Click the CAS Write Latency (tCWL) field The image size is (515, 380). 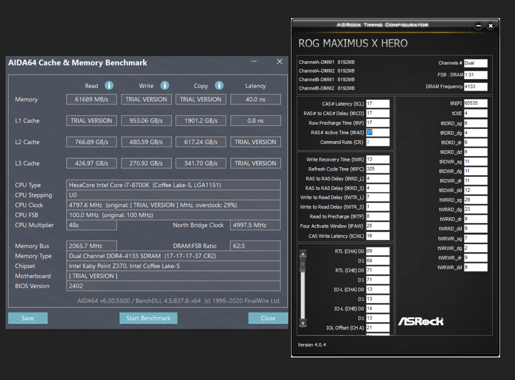point(378,236)
